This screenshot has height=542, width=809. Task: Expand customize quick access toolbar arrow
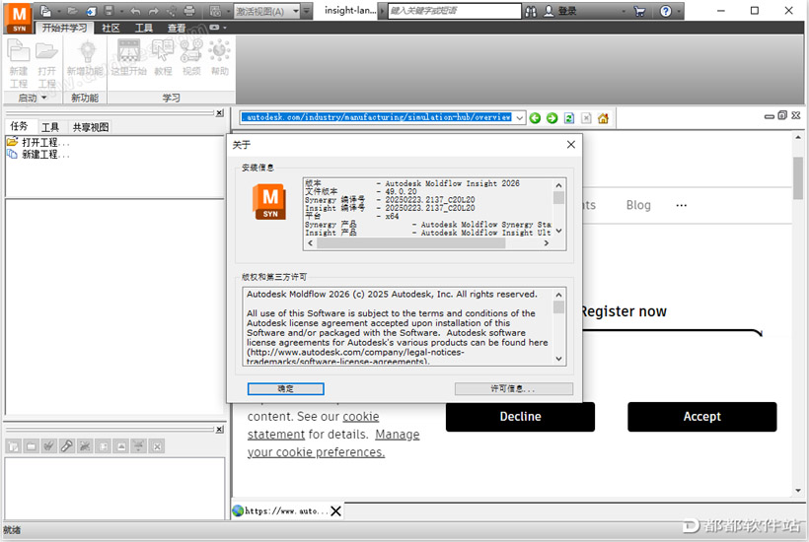(x=307, y=11)
